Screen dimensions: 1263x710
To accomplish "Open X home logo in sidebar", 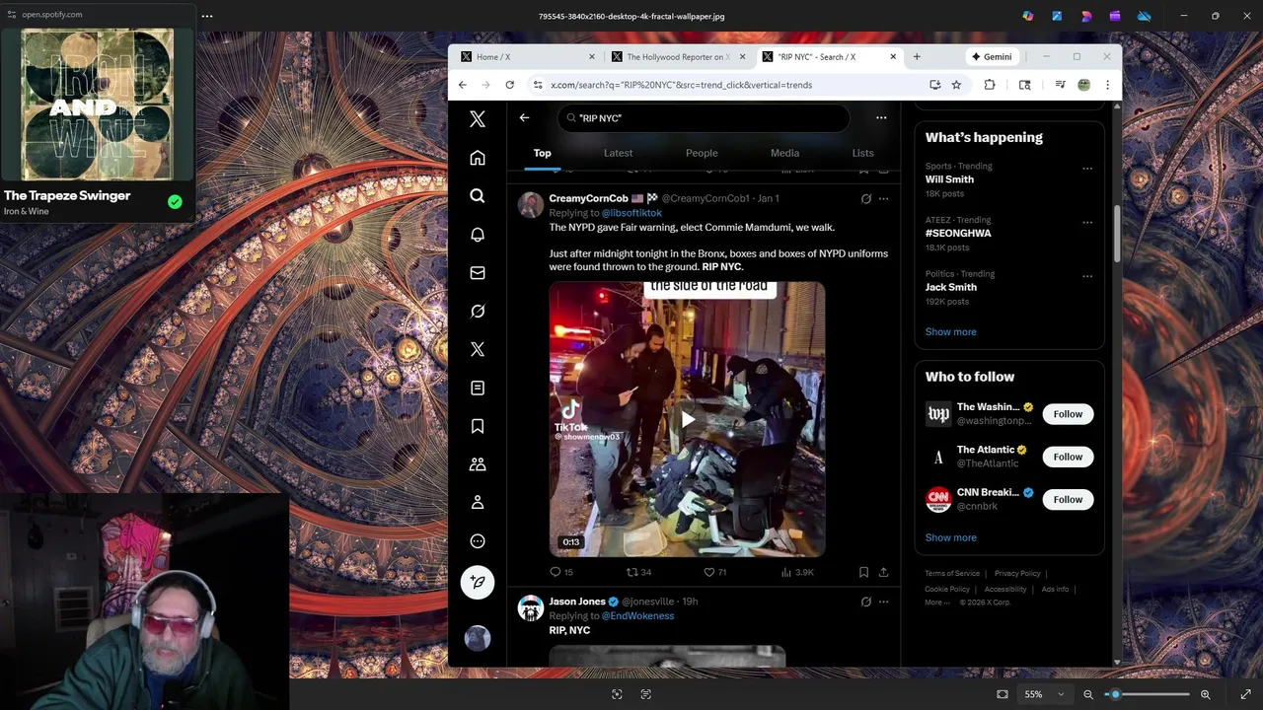I will [478, 119].
